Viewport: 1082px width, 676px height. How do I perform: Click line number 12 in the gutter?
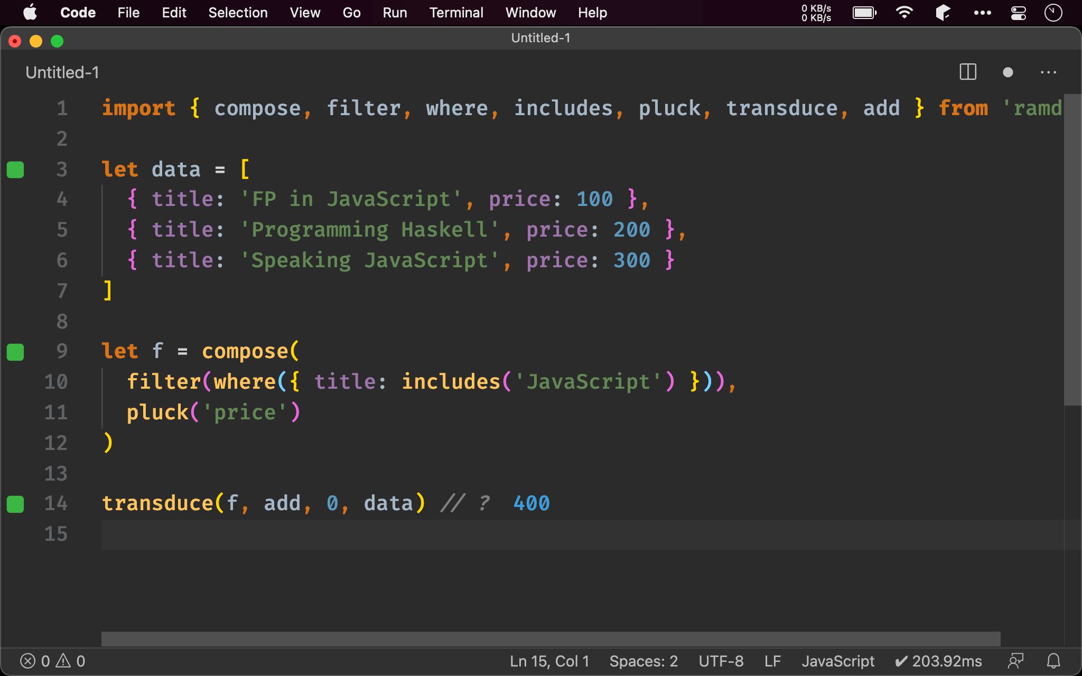(x=56, y=443)
